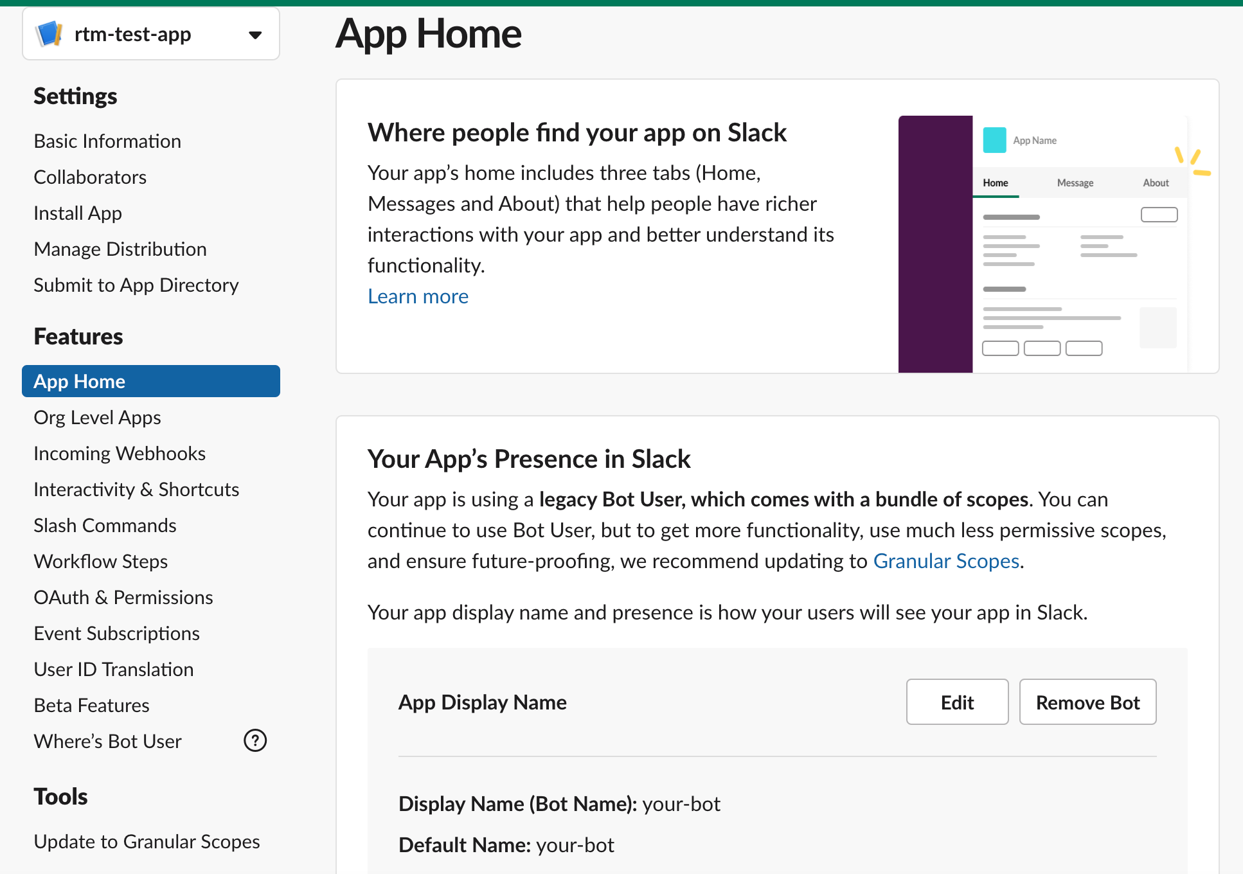1243x874 pixels.
Task: Click the Remove Bot button
Action: [x=1087, y=702]
